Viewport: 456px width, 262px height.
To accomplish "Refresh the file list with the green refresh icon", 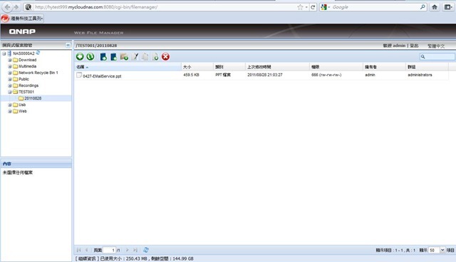I will [x=90, y=57].
